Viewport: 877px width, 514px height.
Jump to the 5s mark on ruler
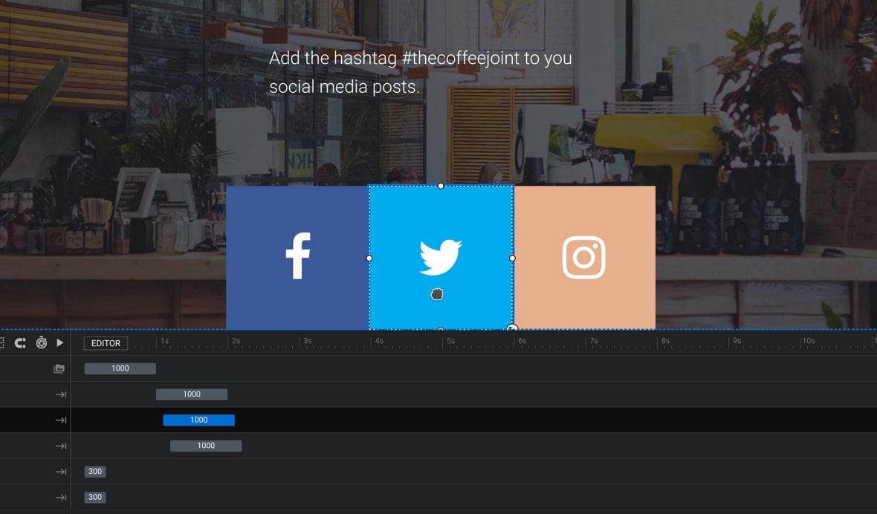click(450, 341)
